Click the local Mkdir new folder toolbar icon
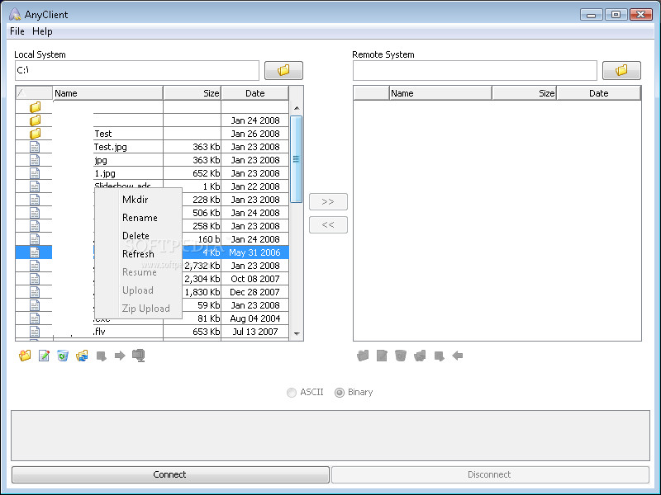The image size is (661, 495). tap(25, 356)
